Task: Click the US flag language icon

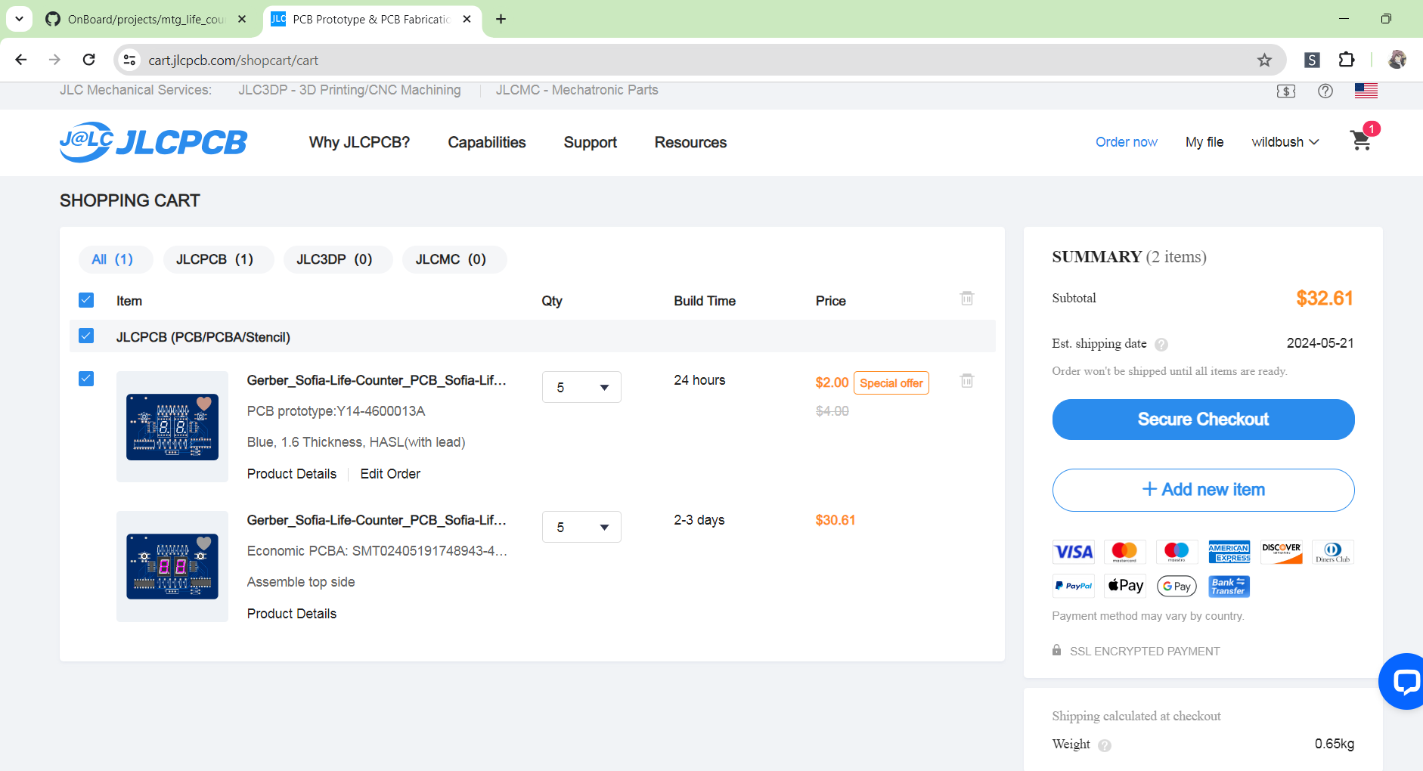Action: 1366,91
